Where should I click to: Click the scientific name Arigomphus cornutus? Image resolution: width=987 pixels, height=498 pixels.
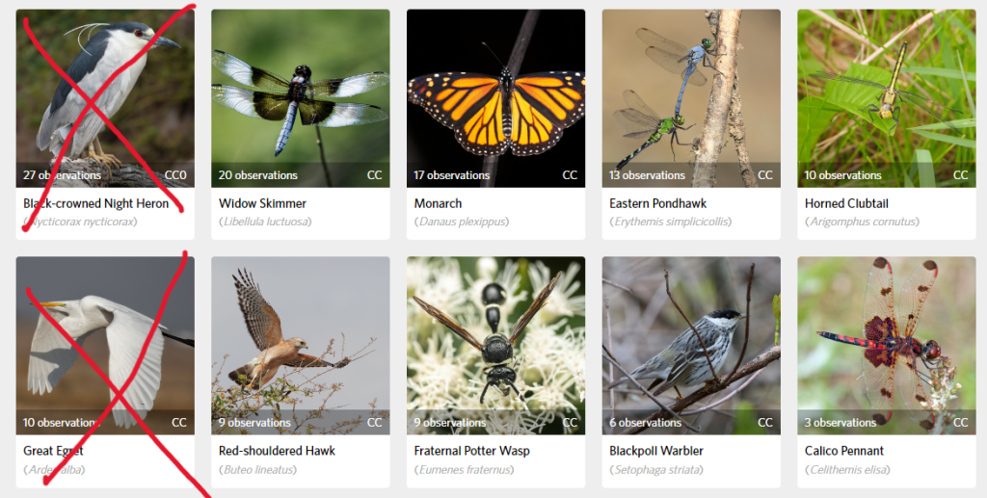(862, 222)
